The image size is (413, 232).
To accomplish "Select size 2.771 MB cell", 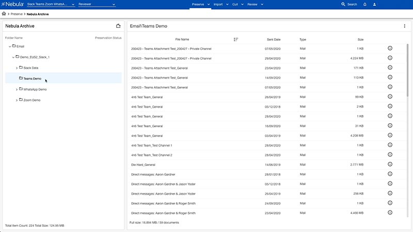I will pos(357,164).
